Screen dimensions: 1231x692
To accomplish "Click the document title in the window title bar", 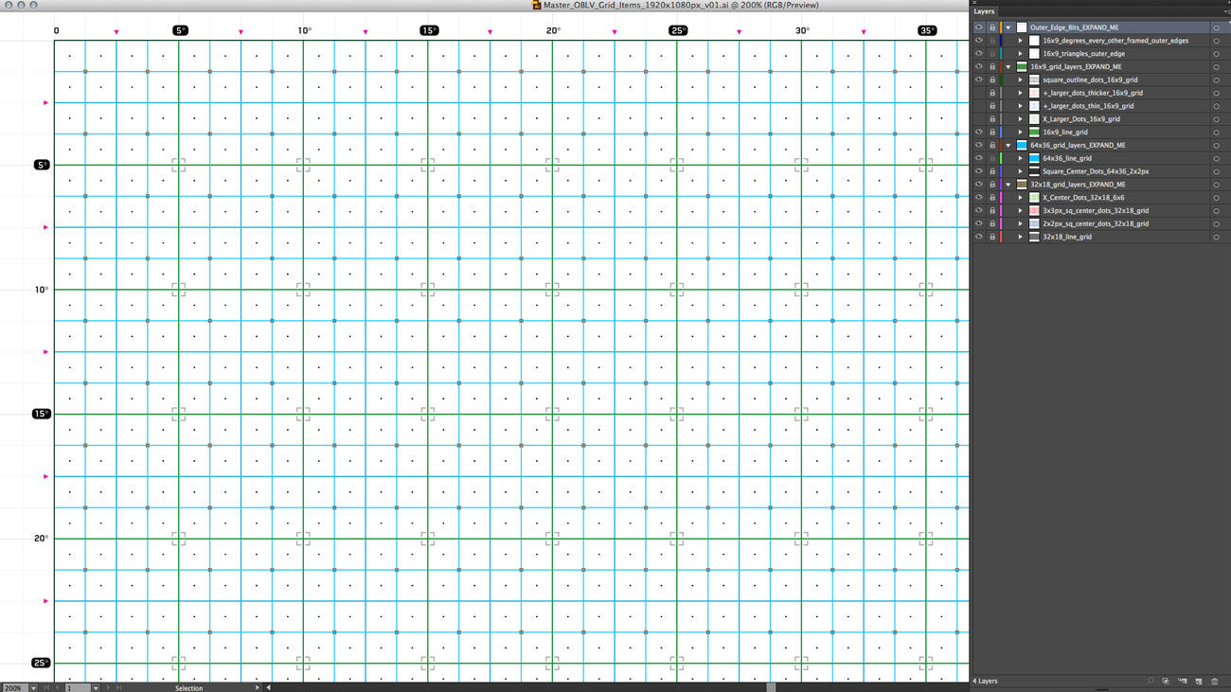I will (681, 5).
